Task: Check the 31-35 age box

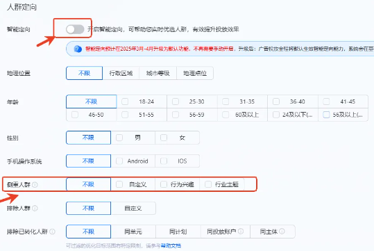Action: tap(226, 102)
